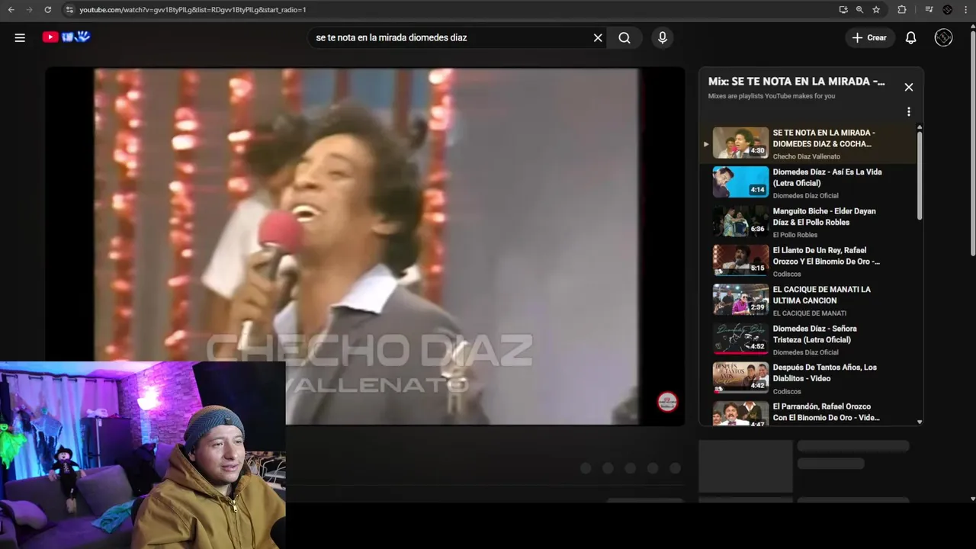Open media controls icon in browser toolbar

[x=929, y=10]
